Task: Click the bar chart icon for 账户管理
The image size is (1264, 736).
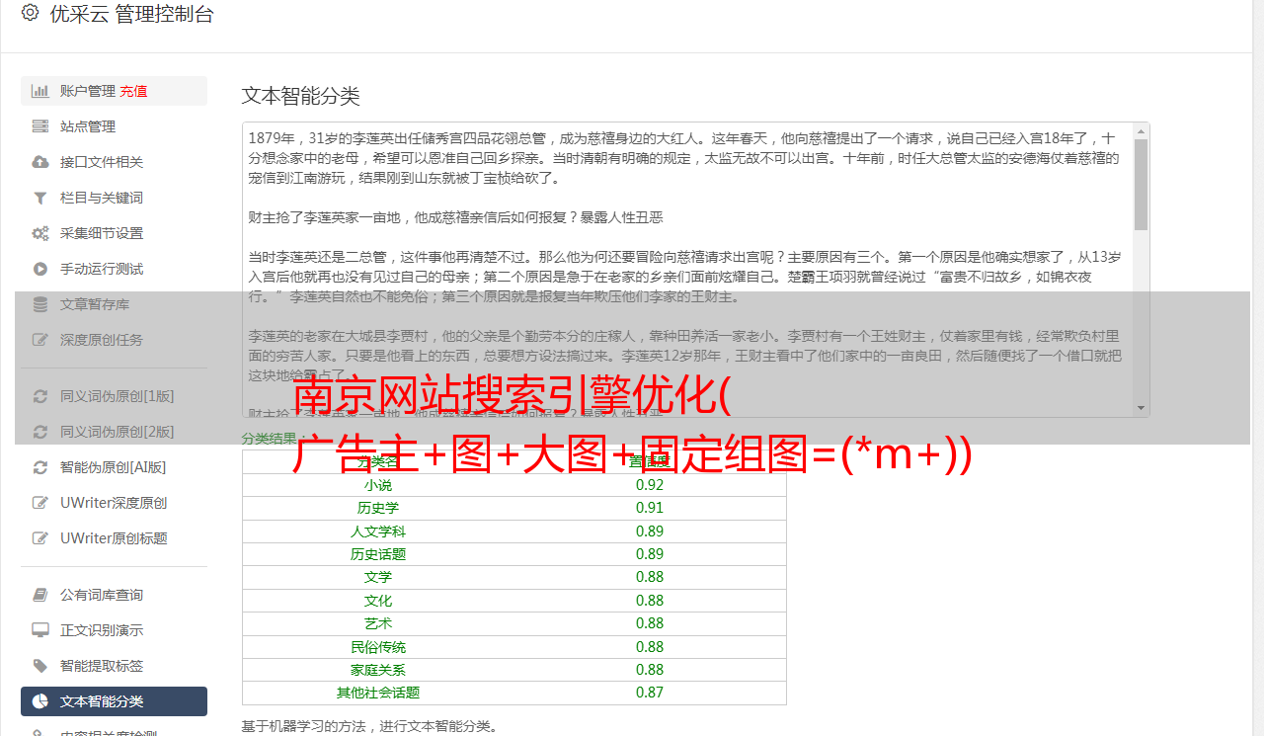Action: click(40, 91)
